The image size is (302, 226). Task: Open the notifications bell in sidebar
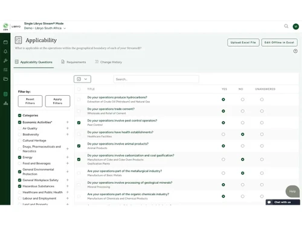point(5,51)
